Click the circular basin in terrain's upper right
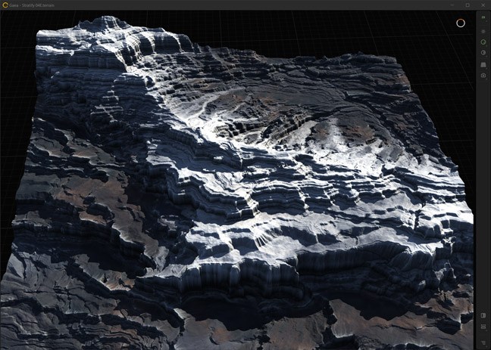Screen dimensions: 491x350 333,129
